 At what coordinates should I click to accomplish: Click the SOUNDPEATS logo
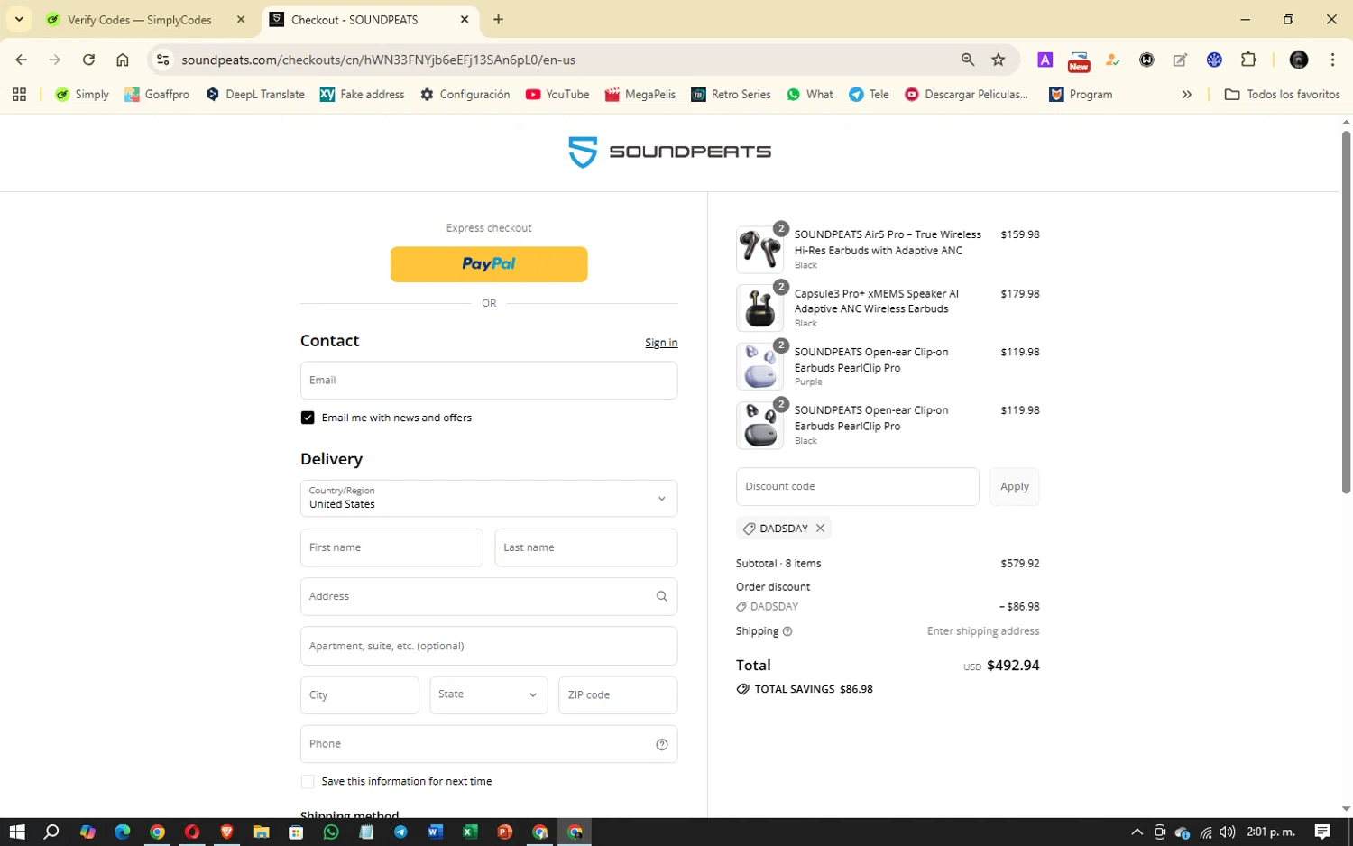pos(669,152)
